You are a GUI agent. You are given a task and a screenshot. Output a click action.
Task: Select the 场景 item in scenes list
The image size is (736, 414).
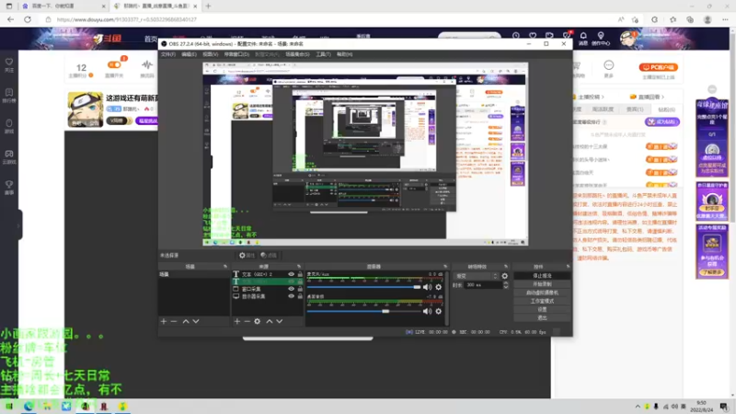[193, 274]
